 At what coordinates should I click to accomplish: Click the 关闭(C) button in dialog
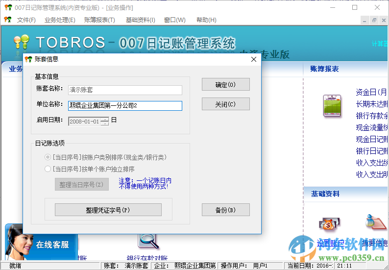coord(225,104)
